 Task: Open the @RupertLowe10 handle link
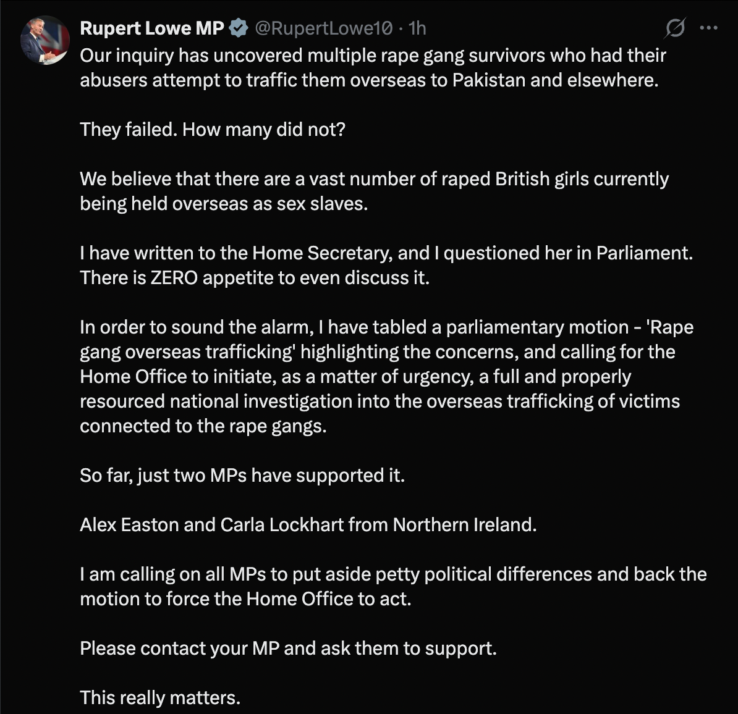pos(323,28)
